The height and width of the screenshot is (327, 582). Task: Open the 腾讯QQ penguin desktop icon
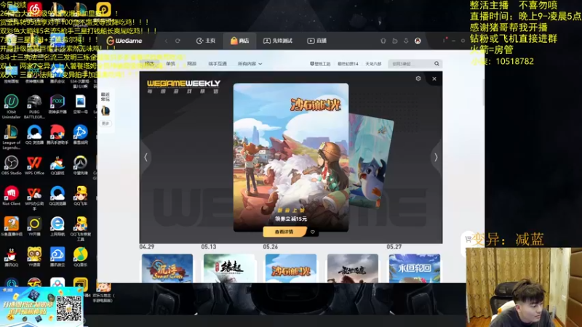pos(11,257)
